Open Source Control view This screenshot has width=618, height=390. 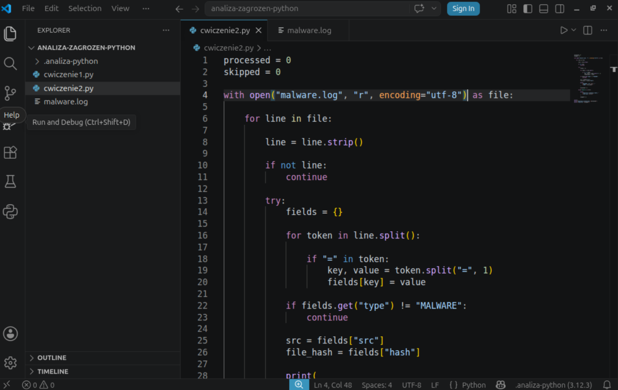[x=10, y=93]
